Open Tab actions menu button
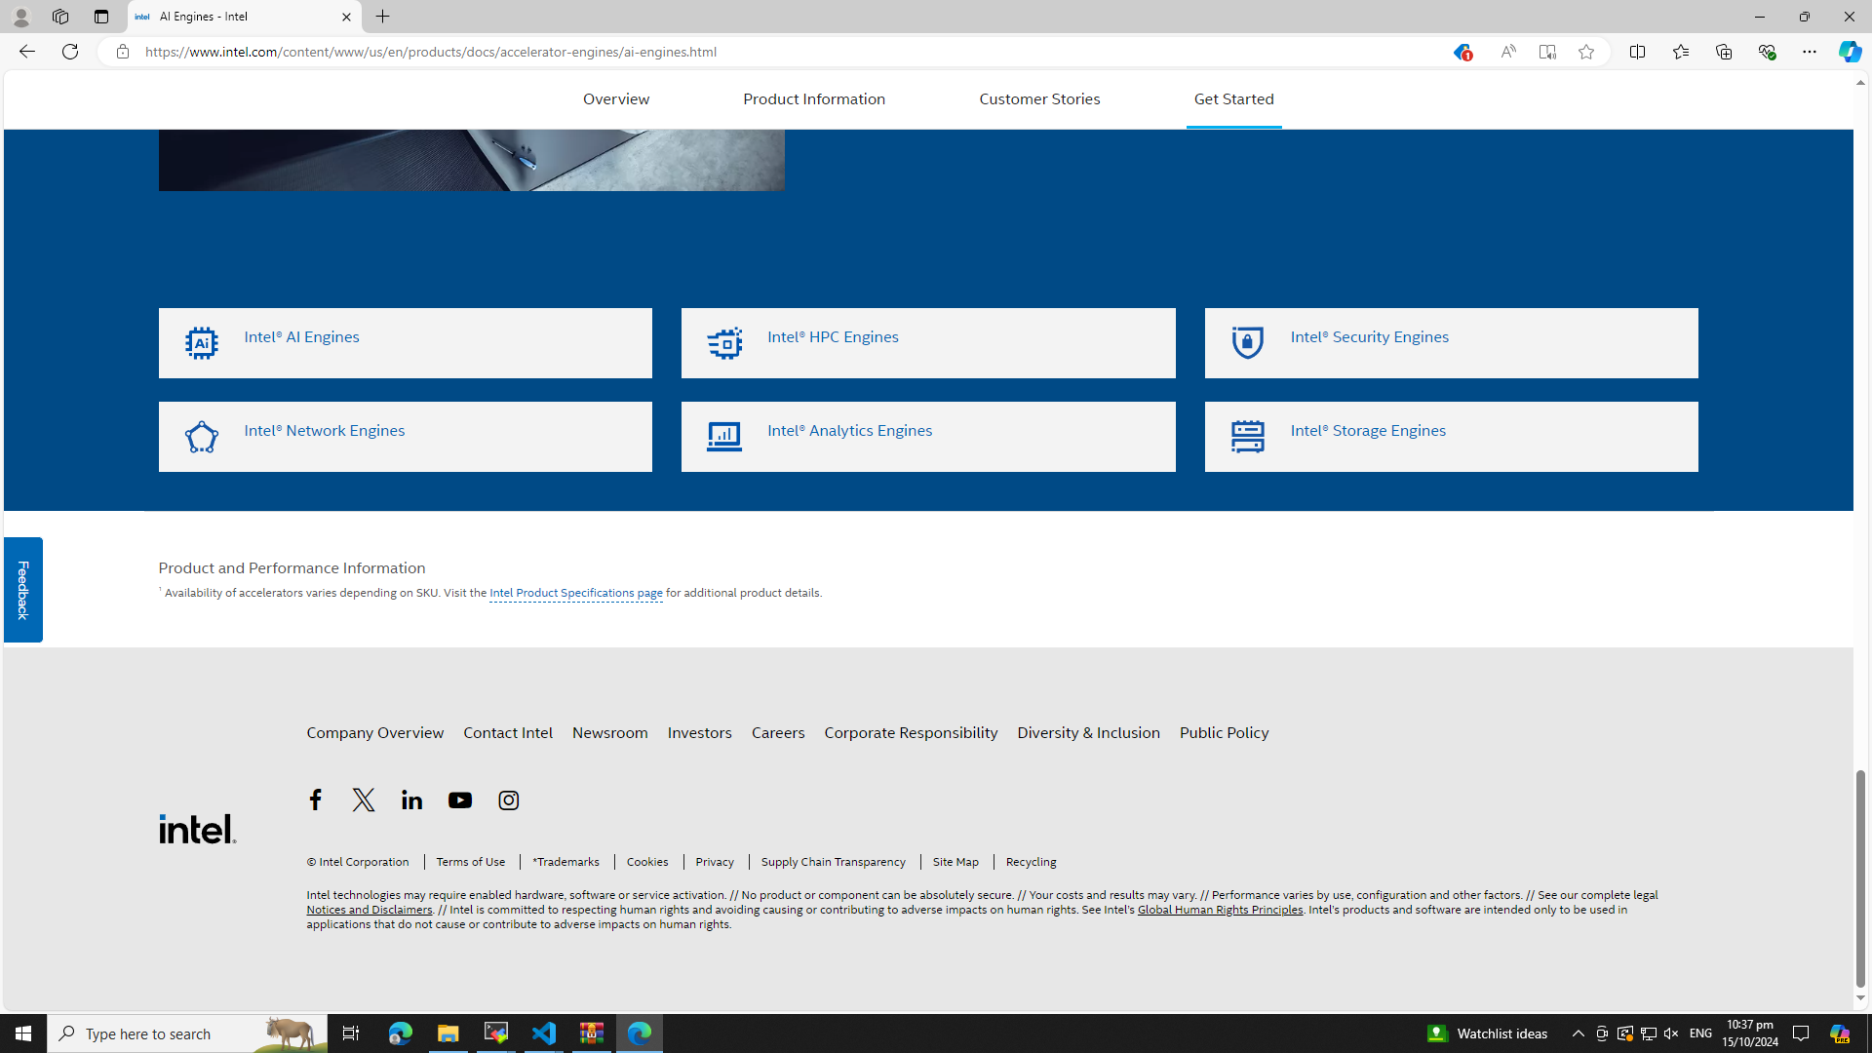Screen dimensions: 1872x1053 [100, 17]
